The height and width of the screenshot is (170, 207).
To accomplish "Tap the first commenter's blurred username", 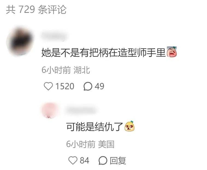I will 54,36.
